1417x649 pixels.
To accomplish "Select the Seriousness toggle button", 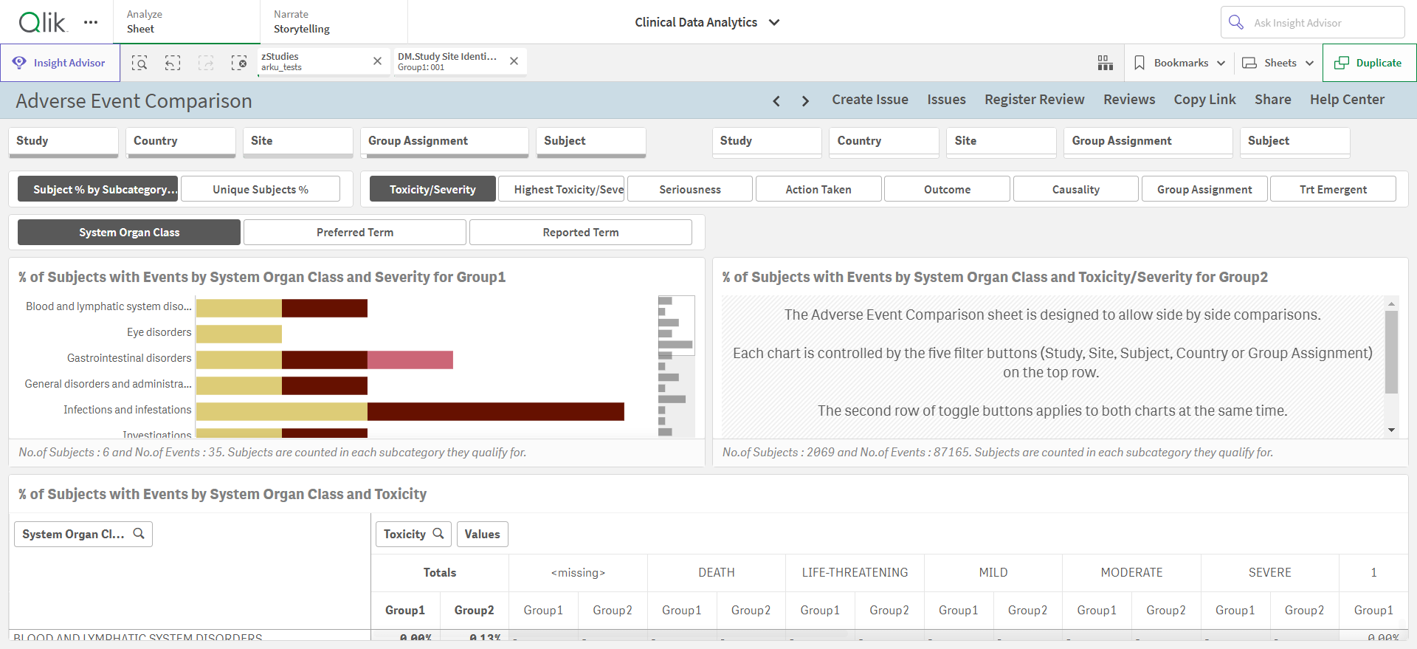I will click(690, 189).
